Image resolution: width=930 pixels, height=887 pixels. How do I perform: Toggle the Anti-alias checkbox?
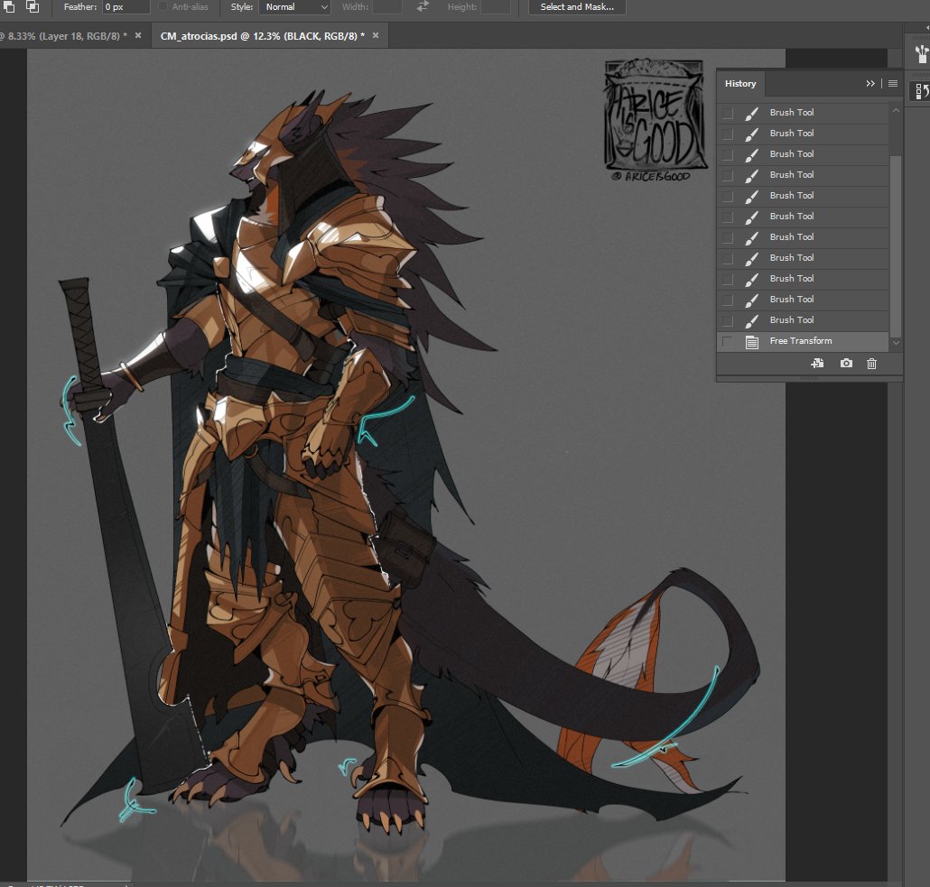(163, 6)
